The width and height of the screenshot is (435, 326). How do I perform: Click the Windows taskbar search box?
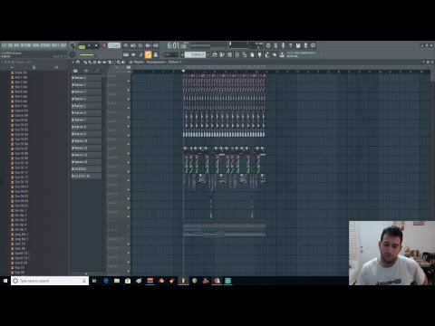pyautogui.click(x=50, y=281)
